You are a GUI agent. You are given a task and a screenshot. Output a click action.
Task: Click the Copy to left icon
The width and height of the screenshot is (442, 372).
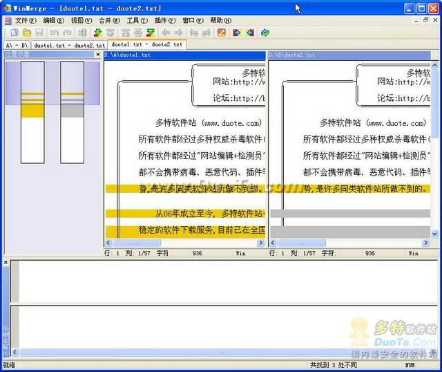coord(178,32)
